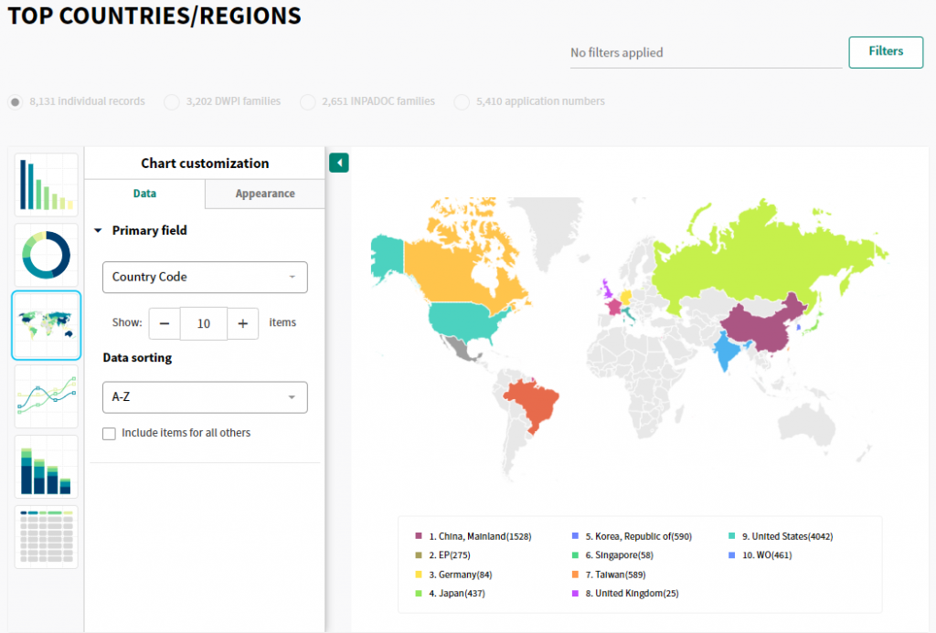The width and height of the screenshot is (936, 633).
Task: Switch to the Appearance tab
Action: pos(265,194)
